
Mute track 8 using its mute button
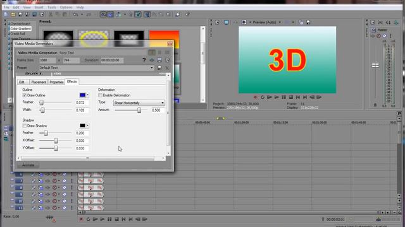click(65, 188)
